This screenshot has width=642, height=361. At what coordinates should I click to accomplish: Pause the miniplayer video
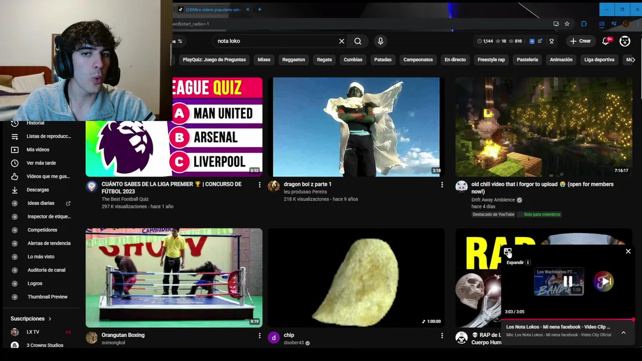[x=568, y=282]
